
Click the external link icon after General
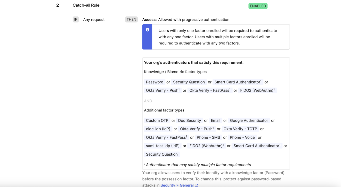pyautogui.click(x=196, y=185)
